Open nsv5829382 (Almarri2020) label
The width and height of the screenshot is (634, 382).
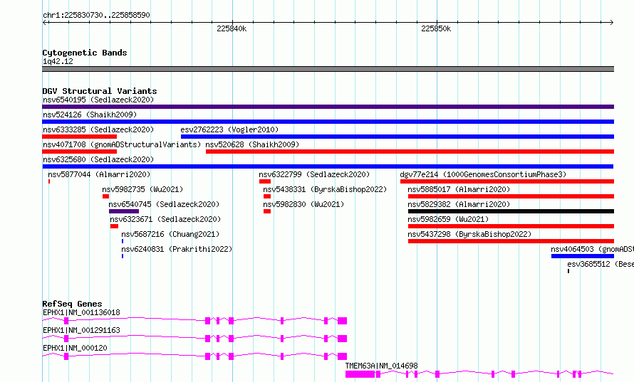(459, 204)
